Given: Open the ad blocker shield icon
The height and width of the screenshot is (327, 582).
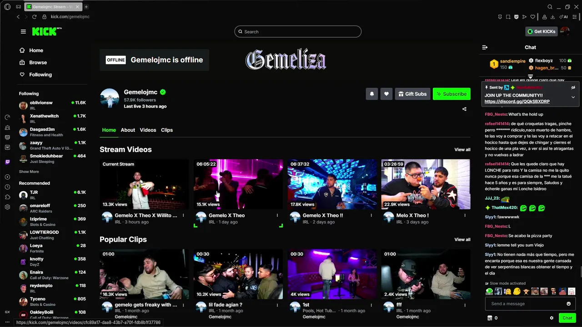Looking at the screenshot, I should [516, 17].
